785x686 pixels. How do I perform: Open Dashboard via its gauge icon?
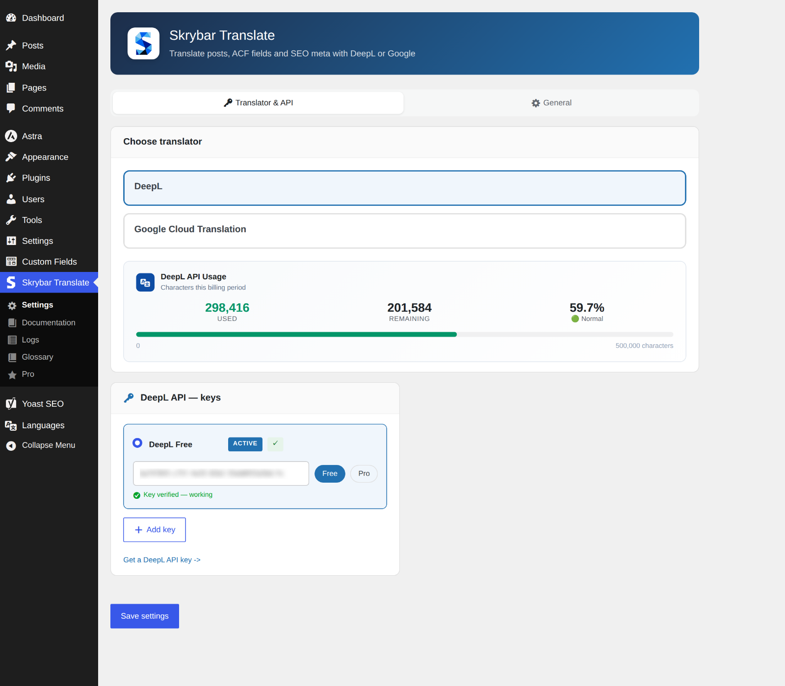click(11, 18)
